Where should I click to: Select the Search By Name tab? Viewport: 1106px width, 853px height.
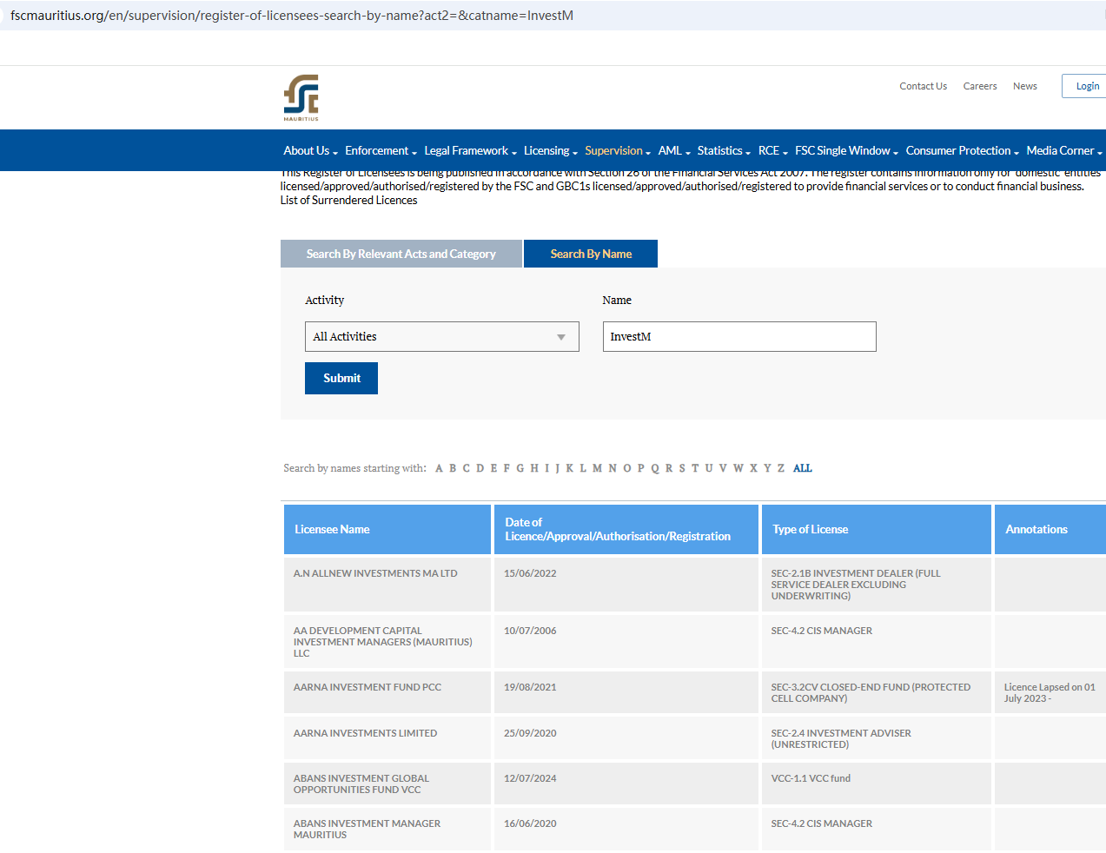[x=591, y=254]
